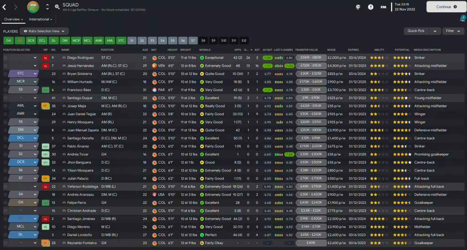
Task: Open the STC position dropdown for Bryan Sinisterra
Action: [24, 73]
